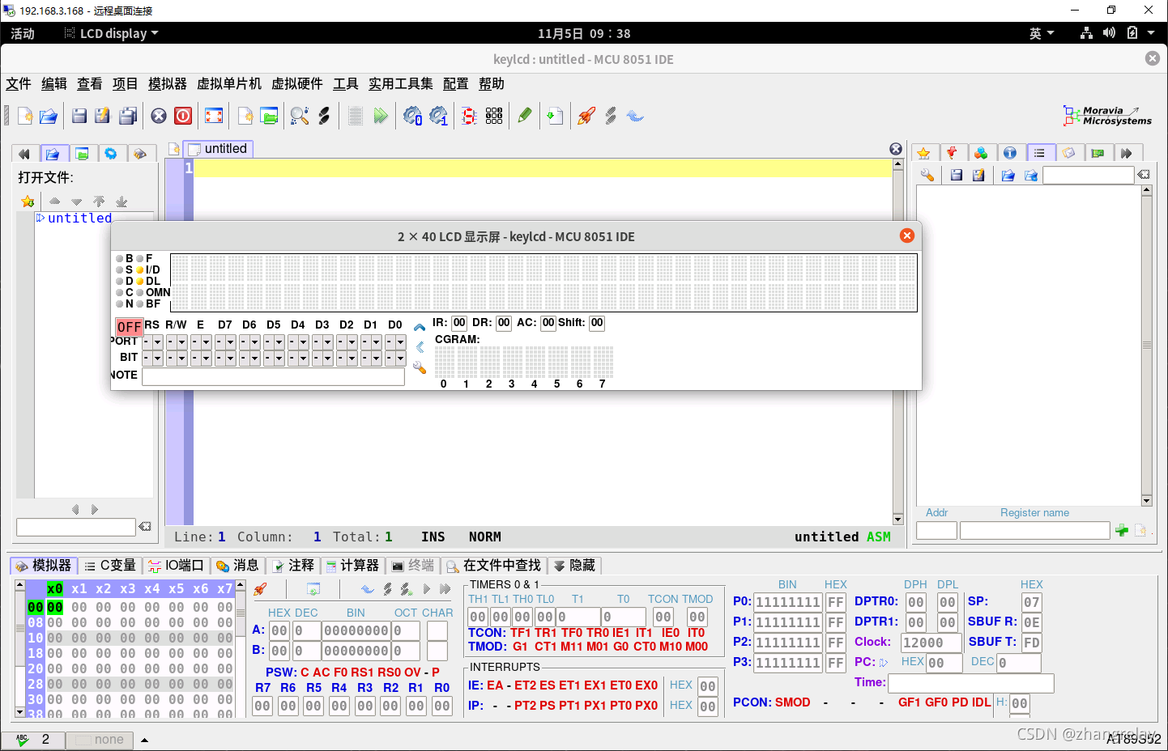Switch to the IO端口 bottom tab
The image size is (1168, 751).
pos(177,565)
